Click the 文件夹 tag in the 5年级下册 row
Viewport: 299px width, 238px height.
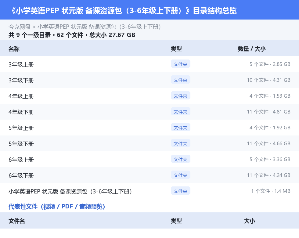180,143
